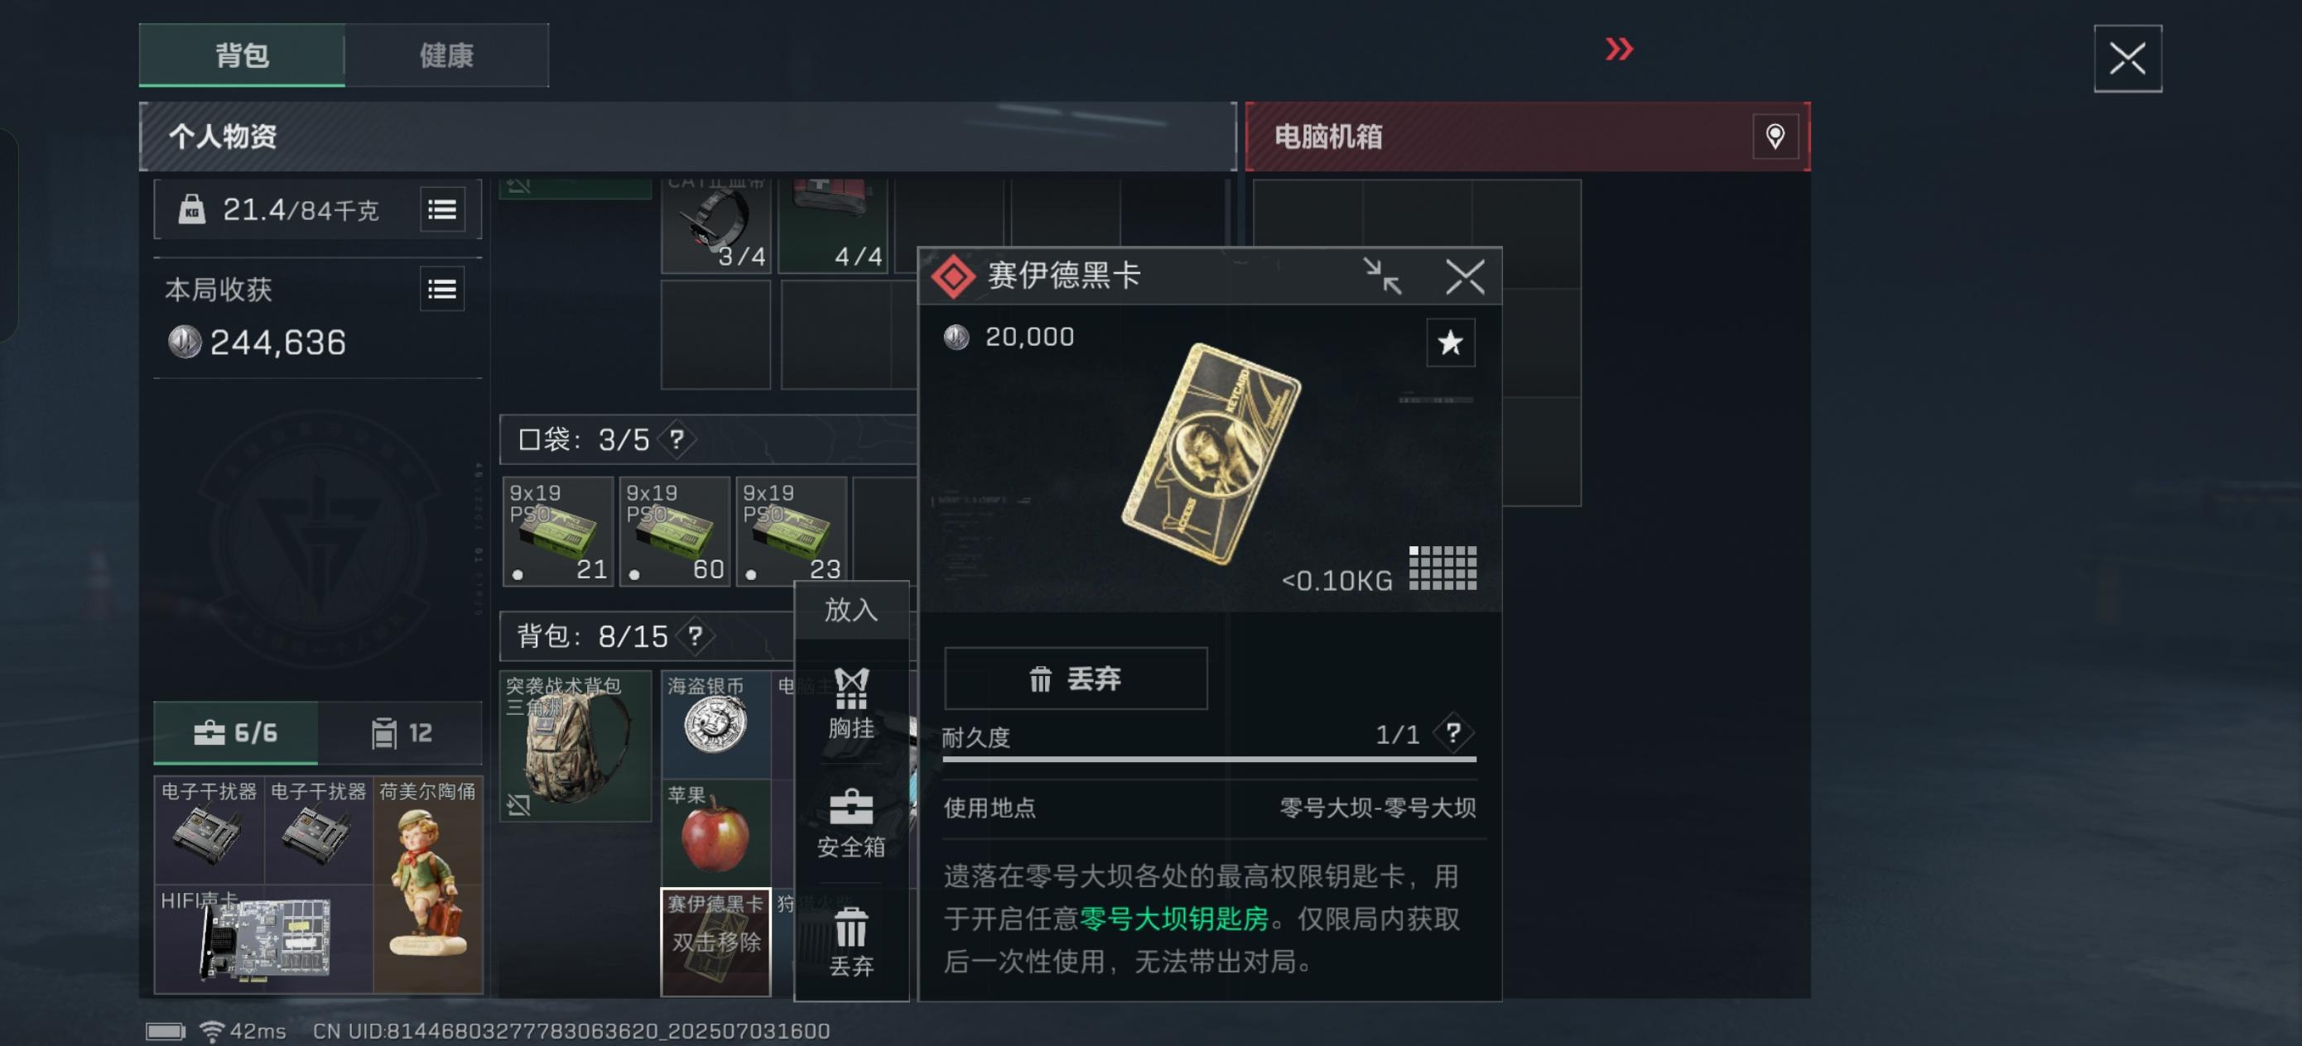Select 胸挂 option in the 放入 menu
The width and height of the screenshot is (2302, 1046).
pos(850,704)
